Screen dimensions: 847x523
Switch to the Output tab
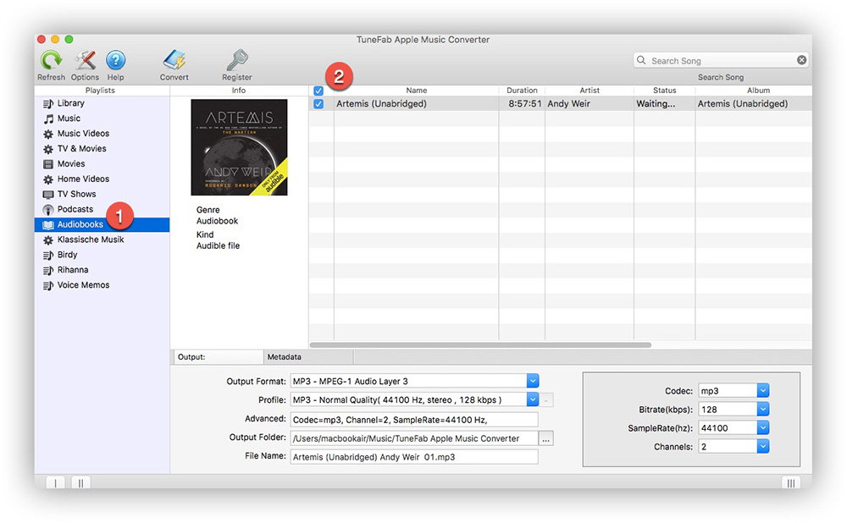pos(218,357)
